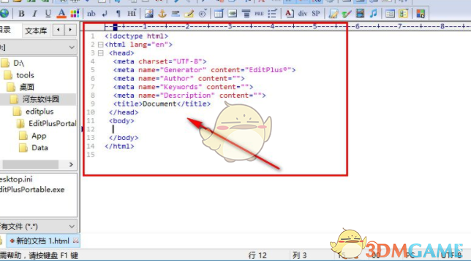Apply bold tag with B icon
The height and width of the screenshot is (264, 471).
click(x=21, y=13)
